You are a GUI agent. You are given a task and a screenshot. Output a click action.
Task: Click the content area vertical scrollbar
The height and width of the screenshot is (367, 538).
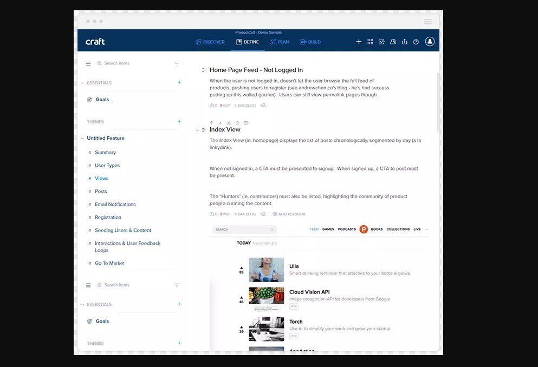coord(438,102)
